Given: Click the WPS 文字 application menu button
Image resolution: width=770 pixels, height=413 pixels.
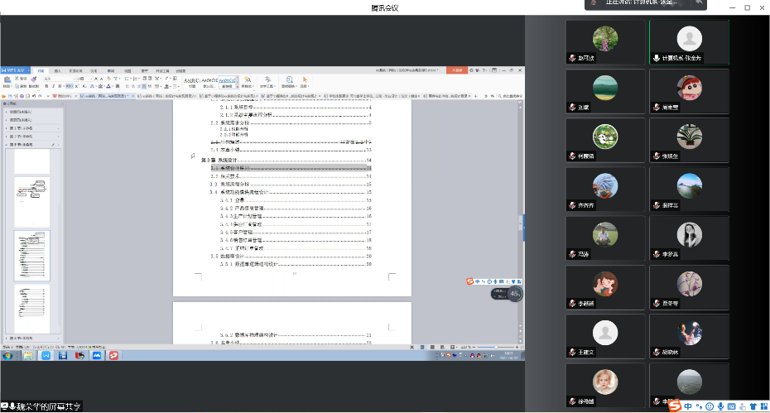Looking at the screenshot, I should click(x=15, y=70).
